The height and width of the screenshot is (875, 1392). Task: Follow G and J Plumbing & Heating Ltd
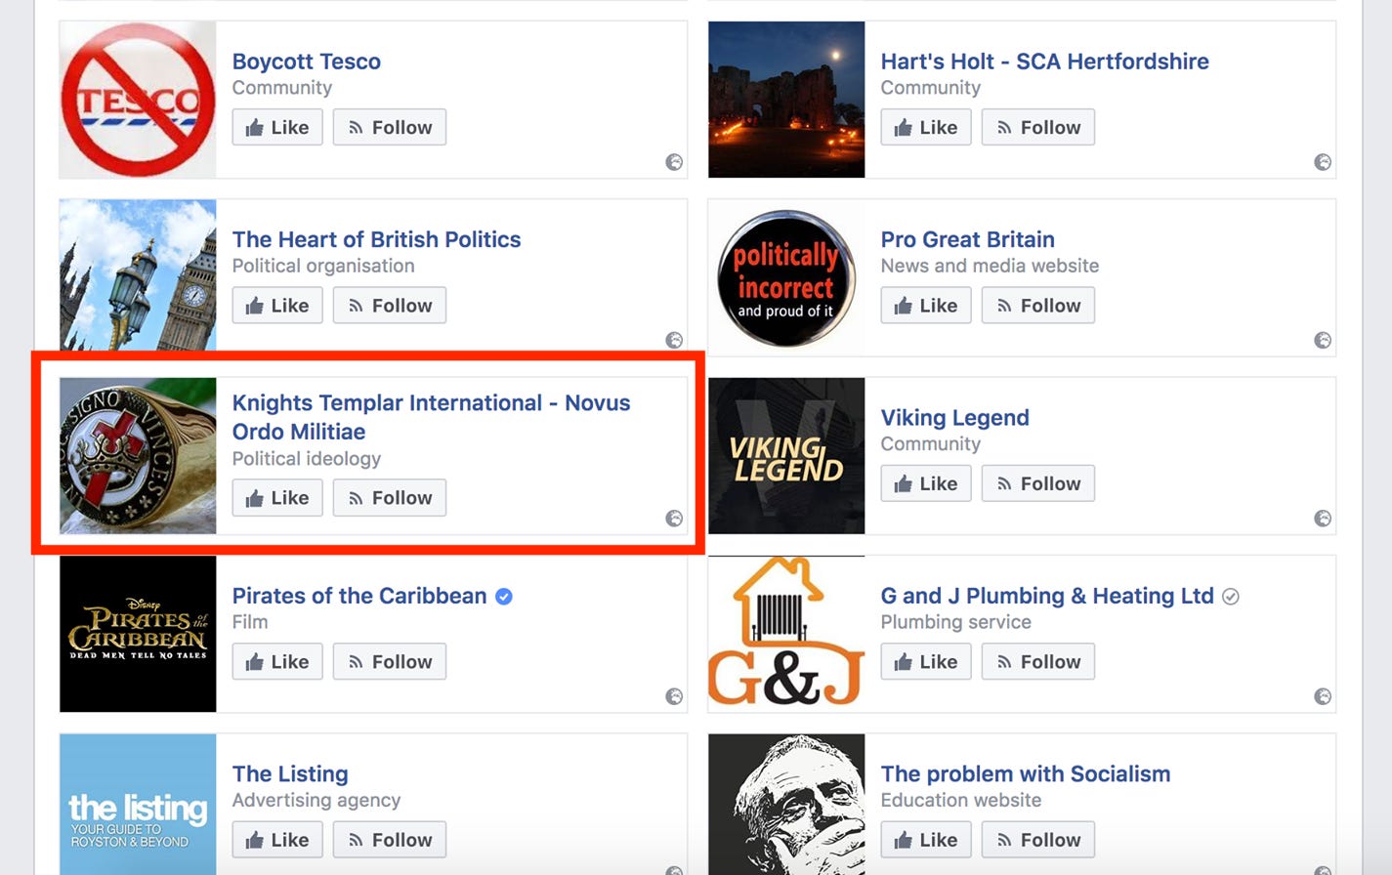click(x=1038, y=662)
